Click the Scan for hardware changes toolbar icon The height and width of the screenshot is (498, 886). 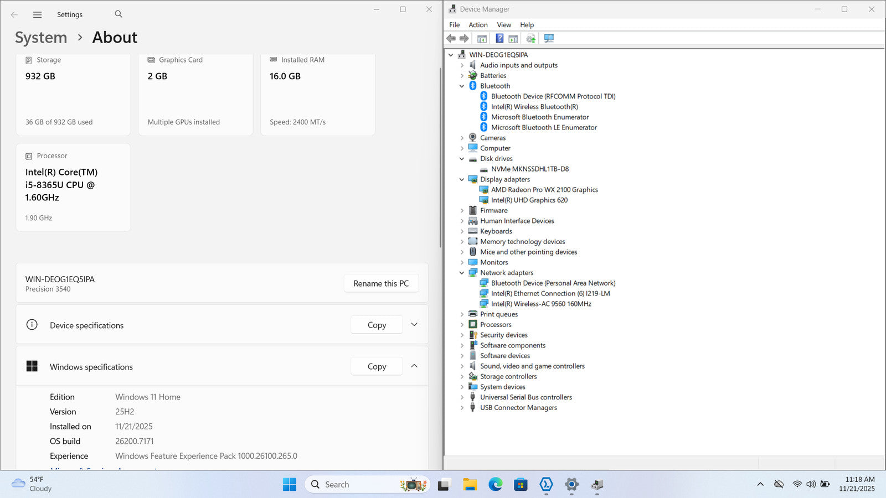549,38
